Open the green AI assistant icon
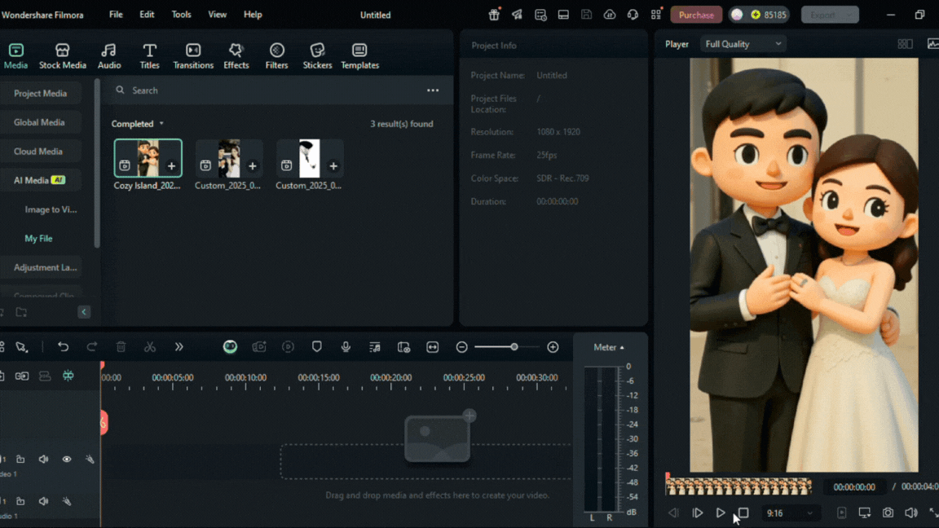This screenshot has width=939, height=528. [x=230, y=347]
